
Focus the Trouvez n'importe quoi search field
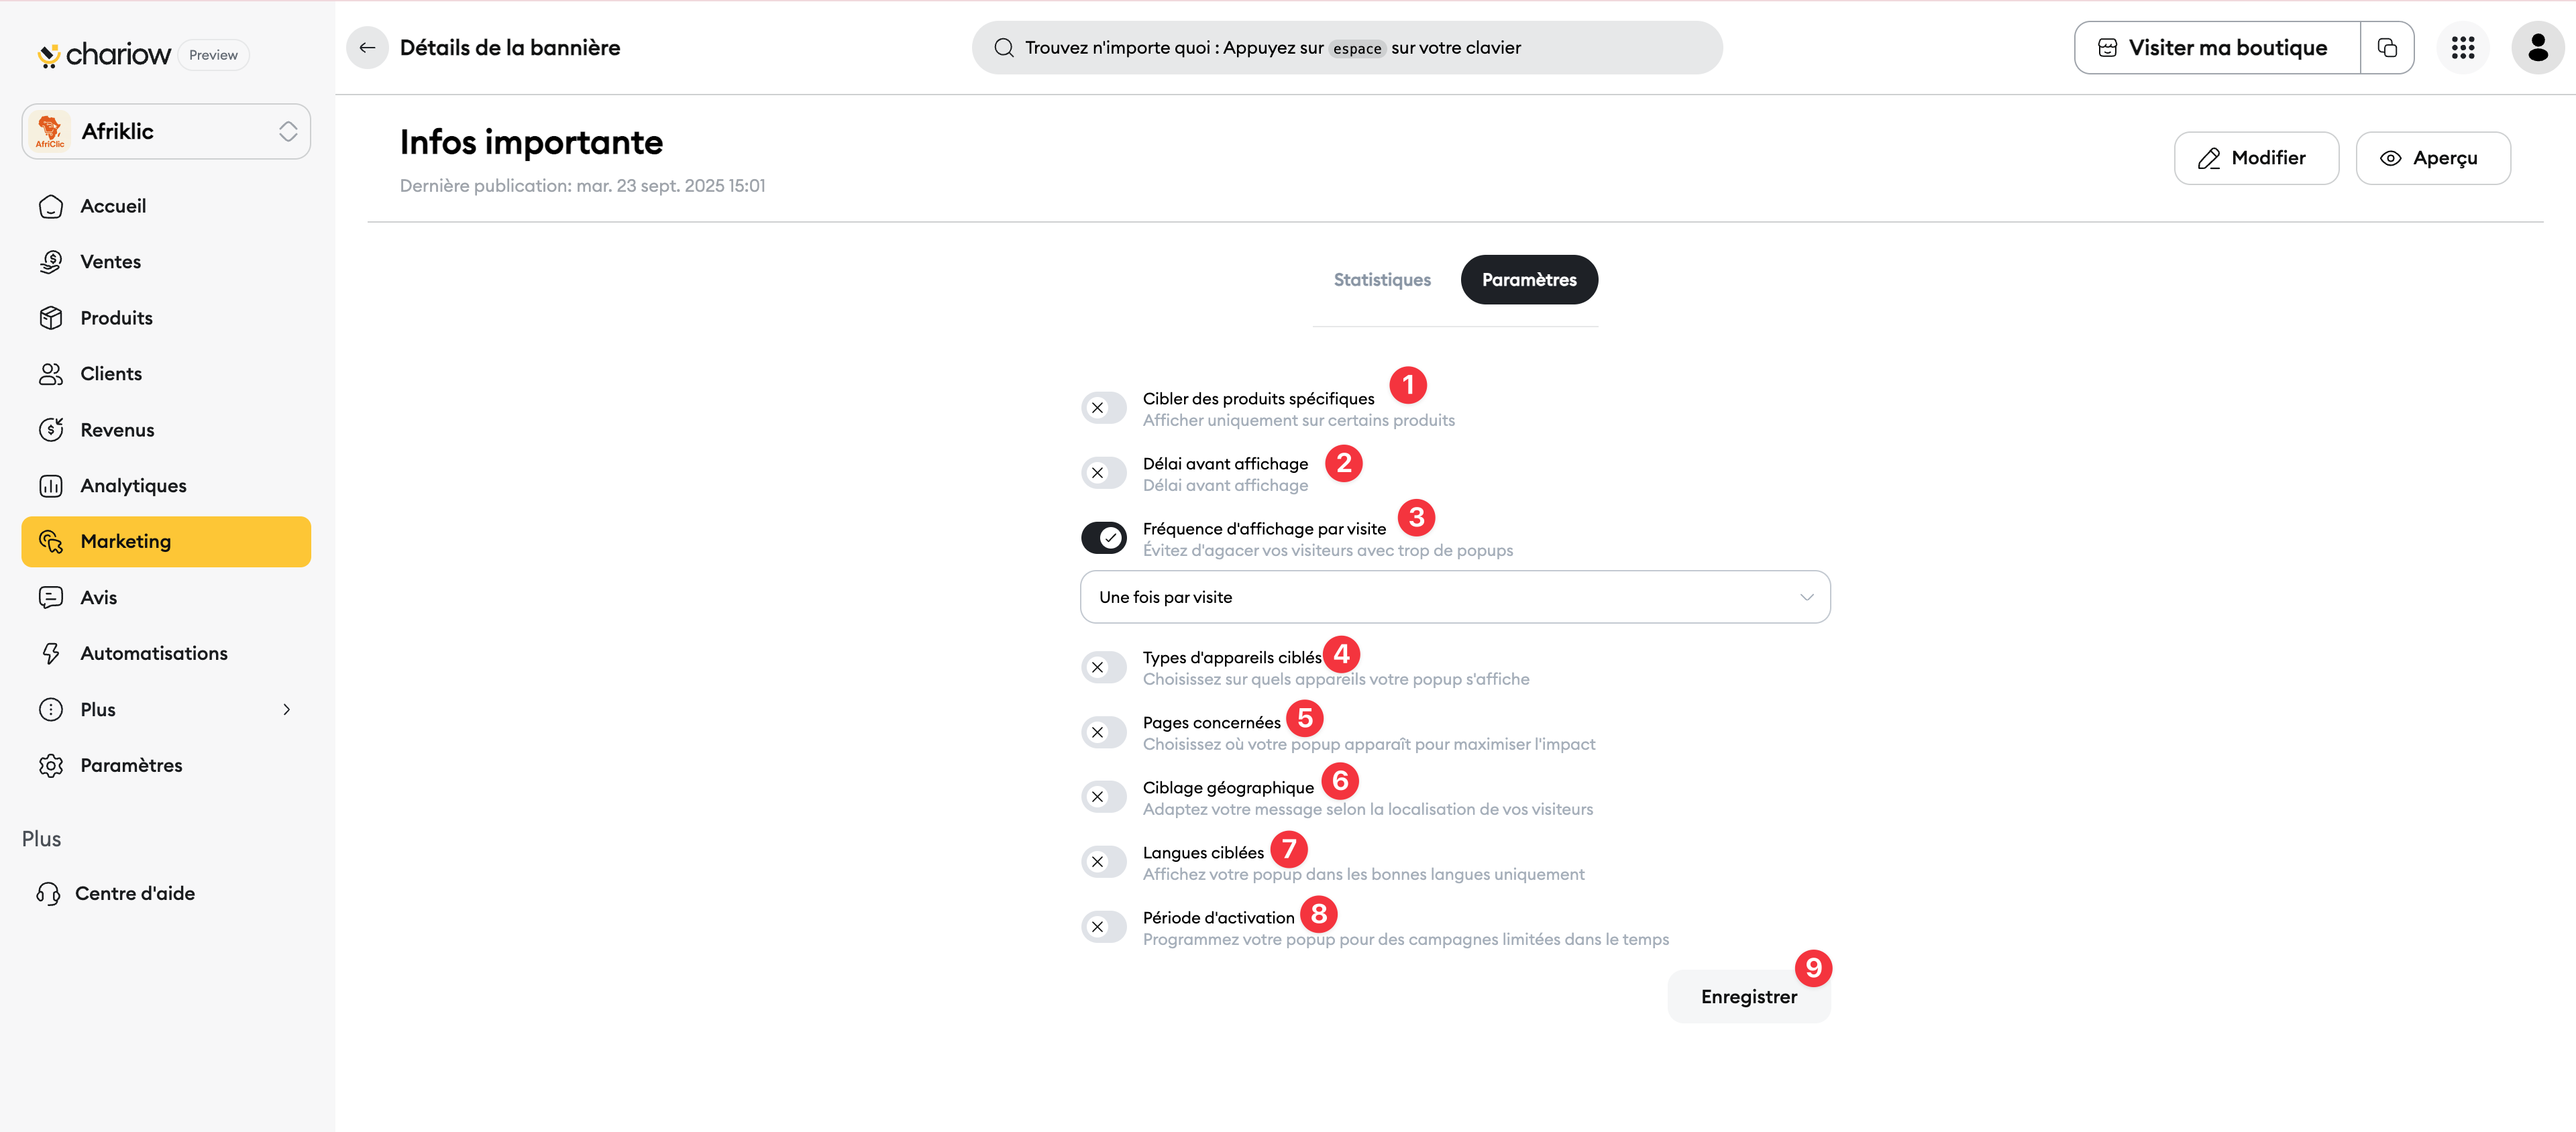tap(1347, 48)
